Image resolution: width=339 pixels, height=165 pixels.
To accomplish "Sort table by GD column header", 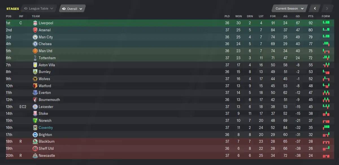I will (298, 16).
